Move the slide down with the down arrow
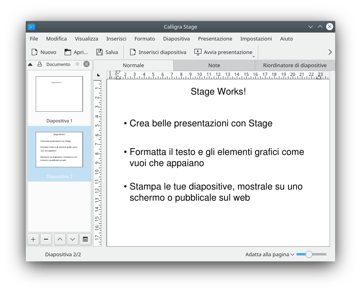Viewport: 361px width, 292px height. pos(72,239)
